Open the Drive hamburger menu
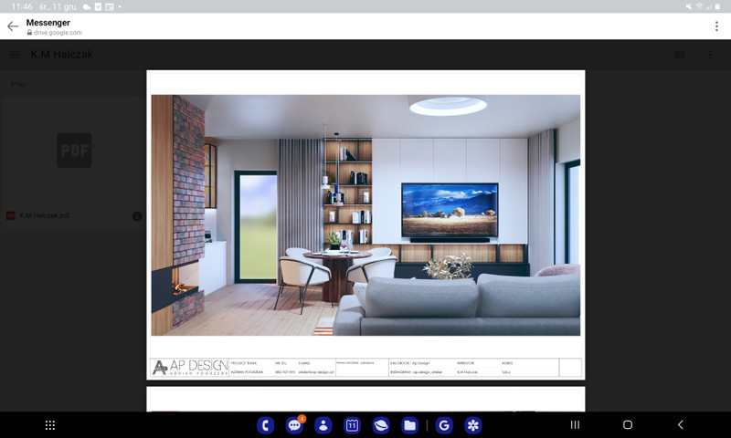Image resolution: width=731 pixels, height=438 pixels. point(16,55)
